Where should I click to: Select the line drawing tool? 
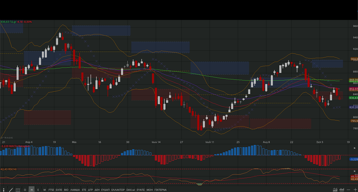pos(11,190)
